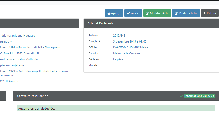Click the pencil icon on Modifier fiche

(176, 13)
